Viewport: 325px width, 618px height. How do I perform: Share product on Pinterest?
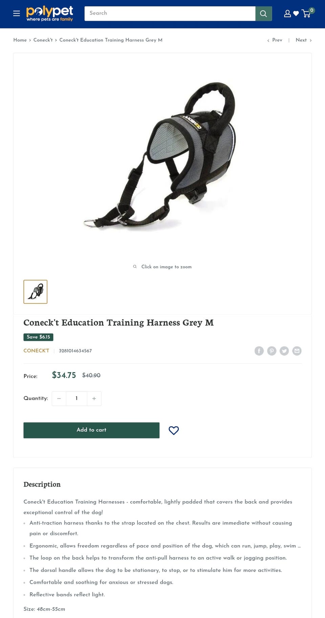(x=272, y=351)
